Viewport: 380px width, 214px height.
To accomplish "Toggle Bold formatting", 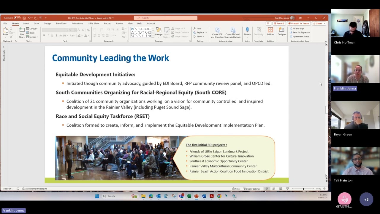I will [44, 35].
